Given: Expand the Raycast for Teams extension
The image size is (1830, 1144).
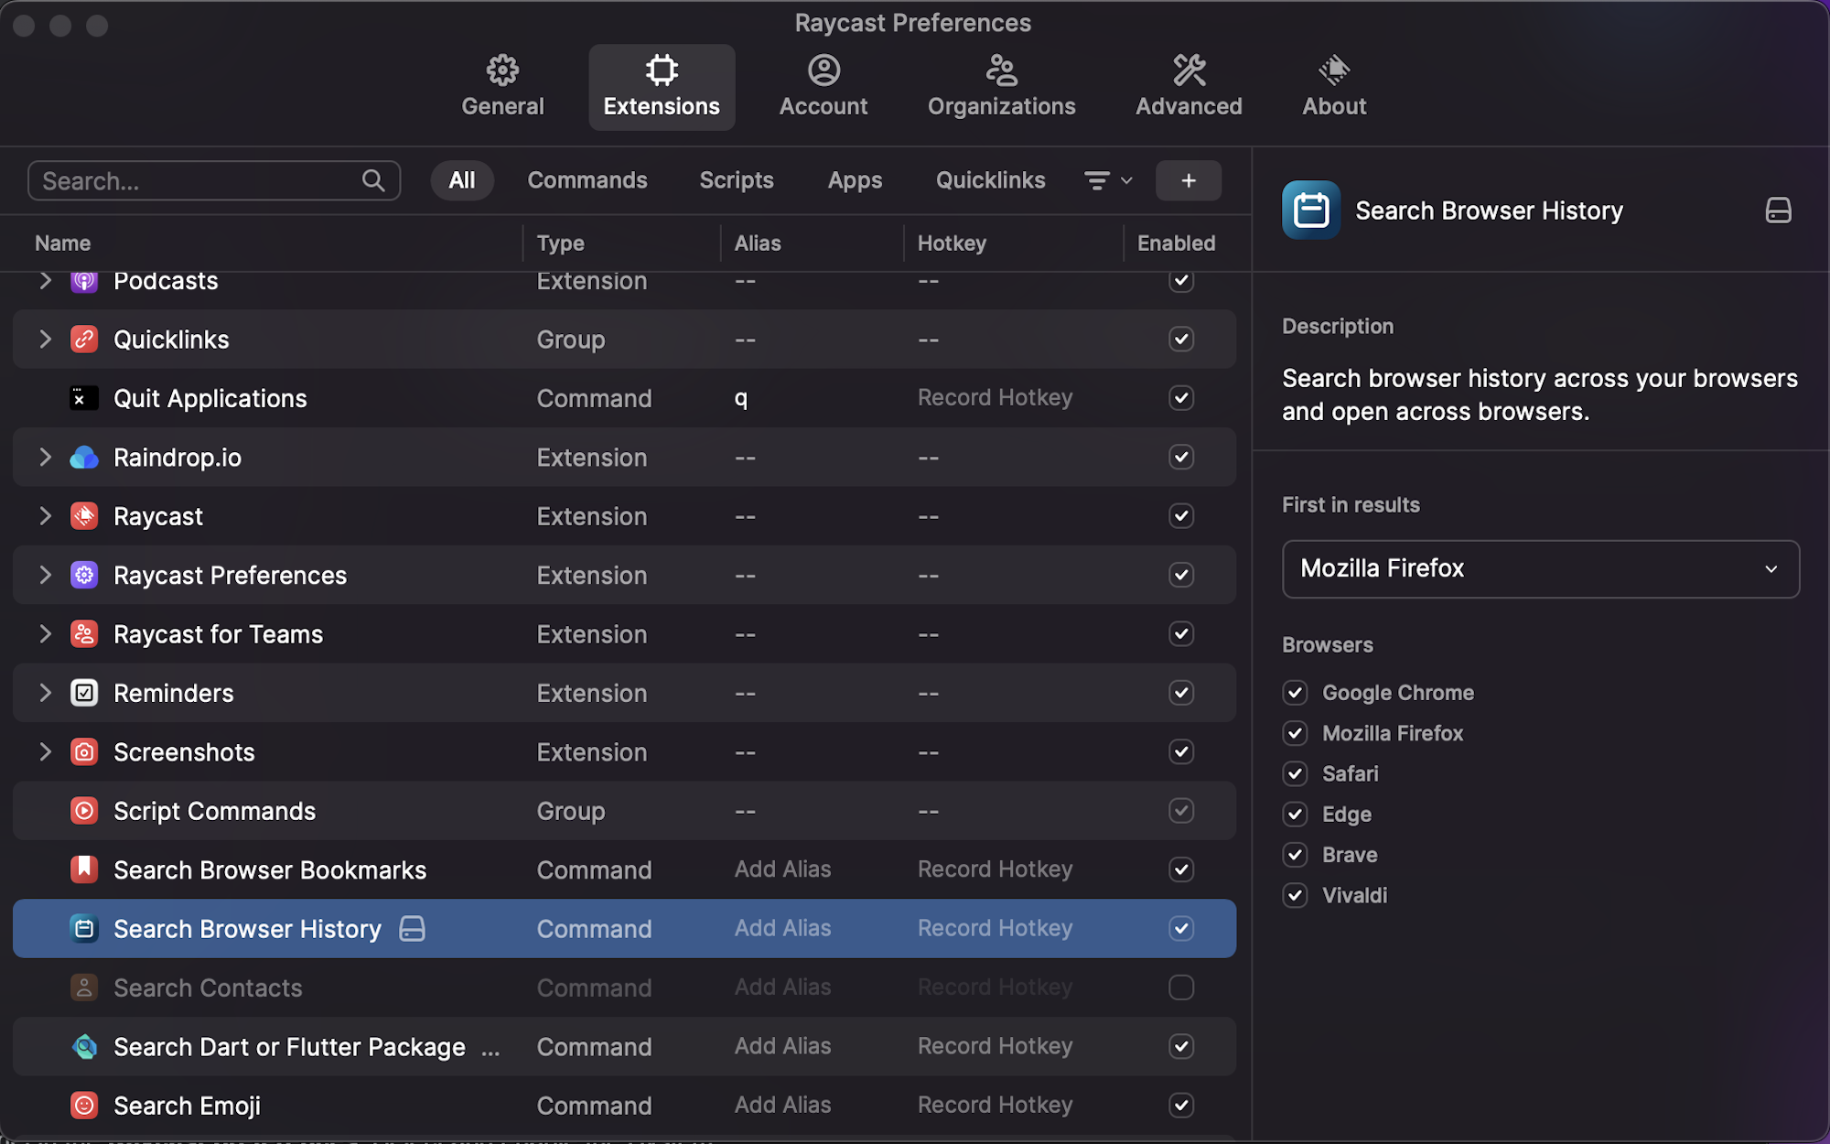Looking at the screenshot, I should point(45,634).
